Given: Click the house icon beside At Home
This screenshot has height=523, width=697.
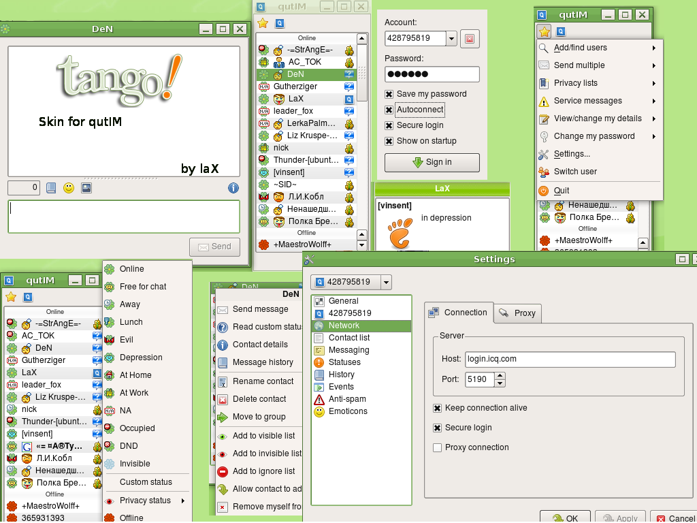Looking at the screenshot, I should coord(110,375).
